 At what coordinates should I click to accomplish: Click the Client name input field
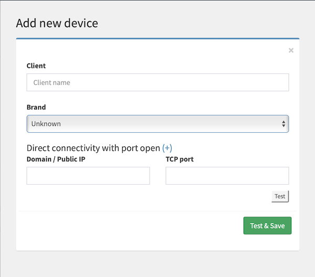point(157,82)
